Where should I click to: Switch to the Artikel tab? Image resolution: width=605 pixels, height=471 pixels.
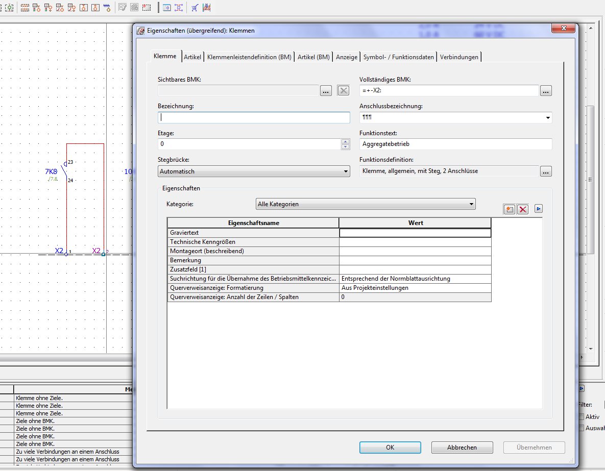tap(192, 57)
